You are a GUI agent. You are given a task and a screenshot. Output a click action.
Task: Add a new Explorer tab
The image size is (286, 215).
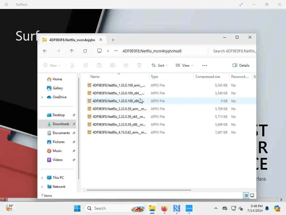(113, 40)
